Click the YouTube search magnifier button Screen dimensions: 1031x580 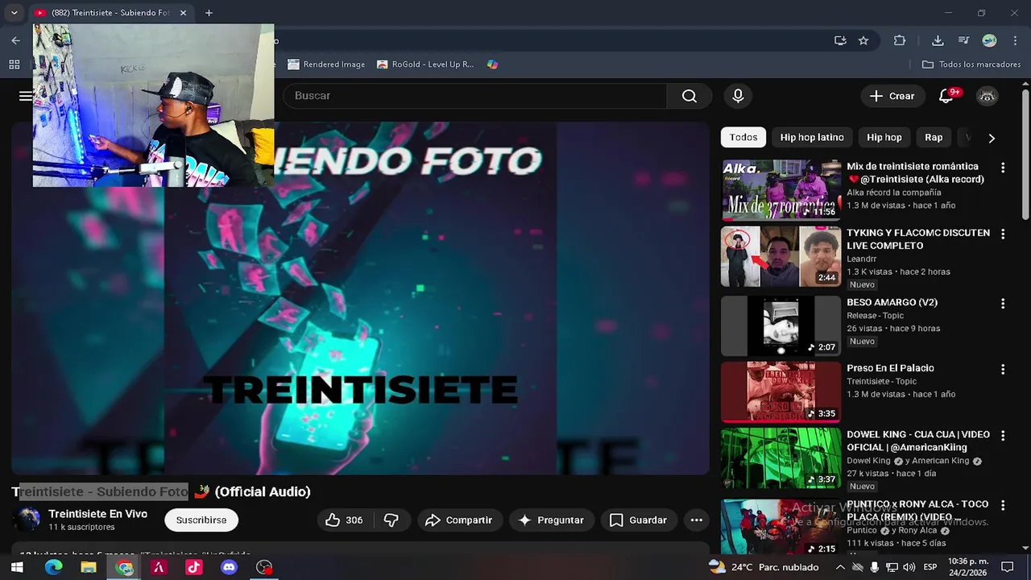[x=689, y=96]
